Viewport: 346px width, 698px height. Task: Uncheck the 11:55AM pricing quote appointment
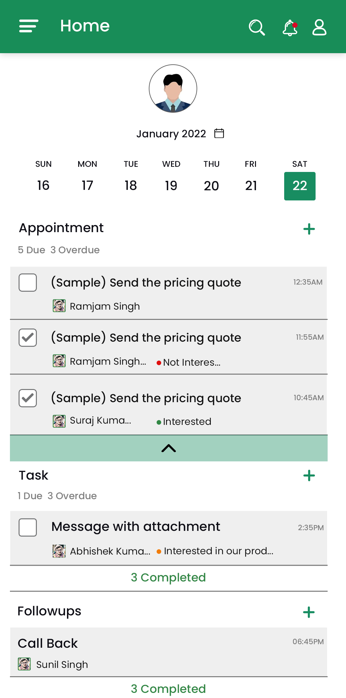click(28, 338)
